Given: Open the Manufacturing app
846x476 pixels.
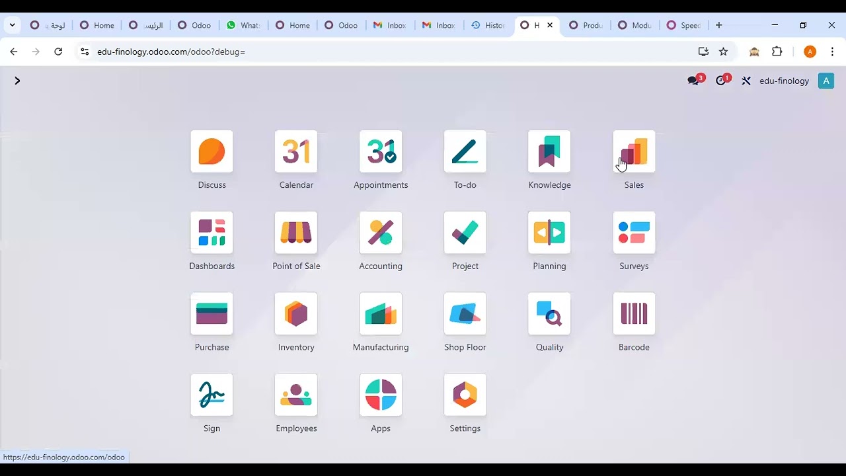Looking at the screenshot, I should [x=381, y=314].
